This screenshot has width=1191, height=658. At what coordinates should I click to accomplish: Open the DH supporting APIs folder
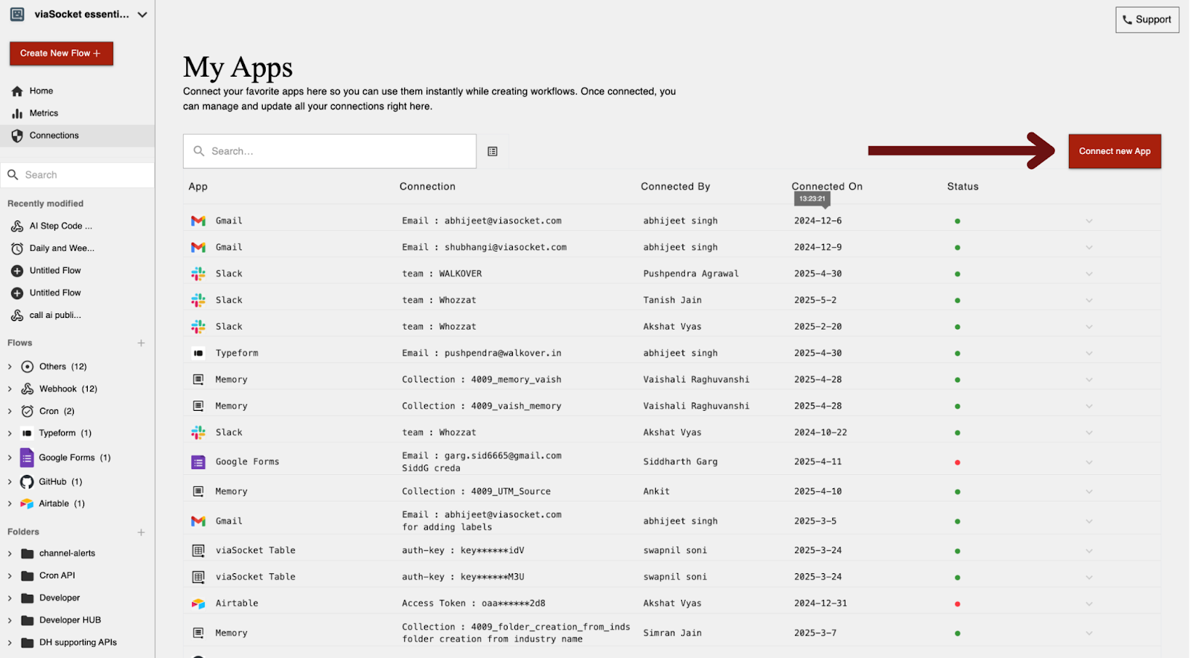point(77,643)
